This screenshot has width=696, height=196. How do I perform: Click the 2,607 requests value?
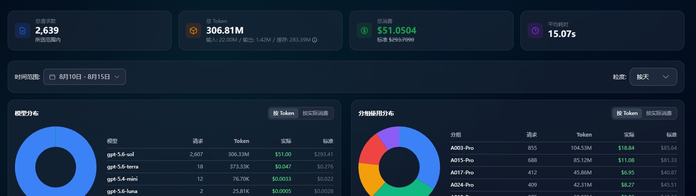pos(196,154)
